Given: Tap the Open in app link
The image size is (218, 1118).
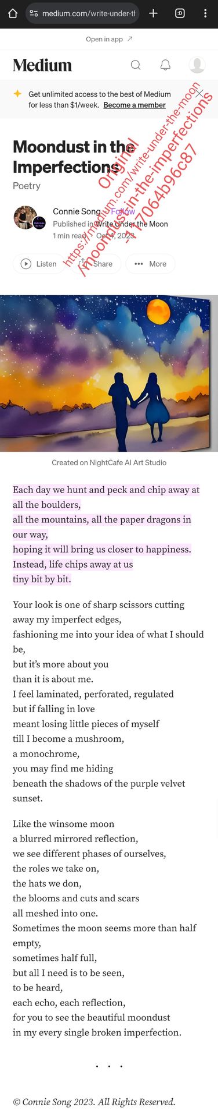Looking at the screenshot, I should pyautogui.click(x=109, y=39).
